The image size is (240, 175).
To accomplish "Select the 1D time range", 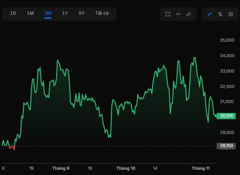I will pyautogui.click(x=13, y=13).
